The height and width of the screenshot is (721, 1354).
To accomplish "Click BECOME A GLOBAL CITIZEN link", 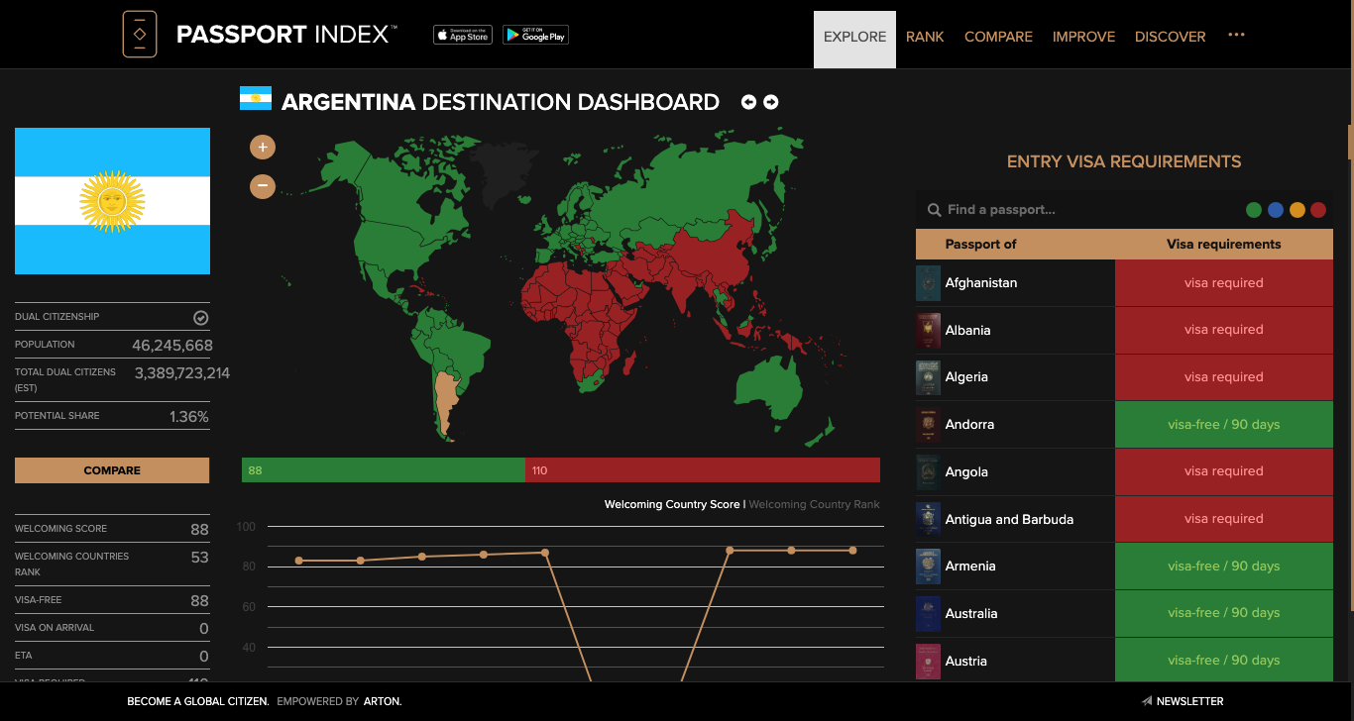I will 198,701.
